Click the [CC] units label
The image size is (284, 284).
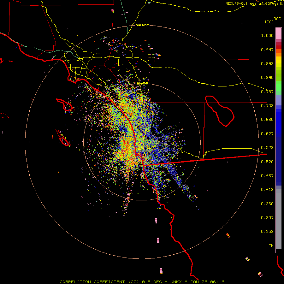[269, 22]
